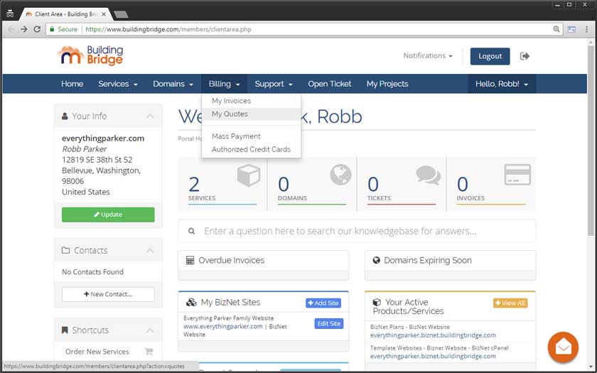The height and width of the screenshot is (373, 597).
Task: Click the 0 Invoices stat tile
Action: pos(491,184)
